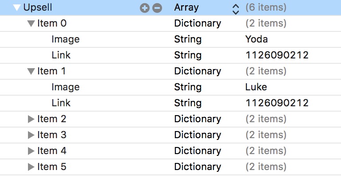Expand Item 3 disclosure triangle
This screenshot has height=178, width=341.
pos(31,135)
